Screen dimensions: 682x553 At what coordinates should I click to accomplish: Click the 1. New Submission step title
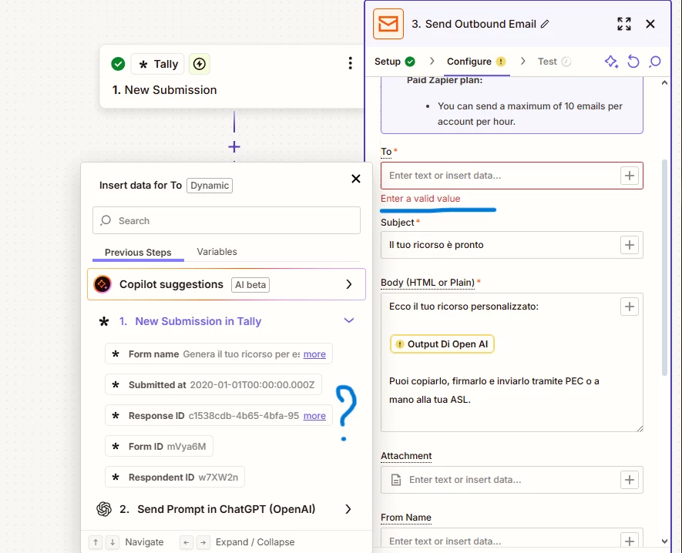(x=164, y=90)
